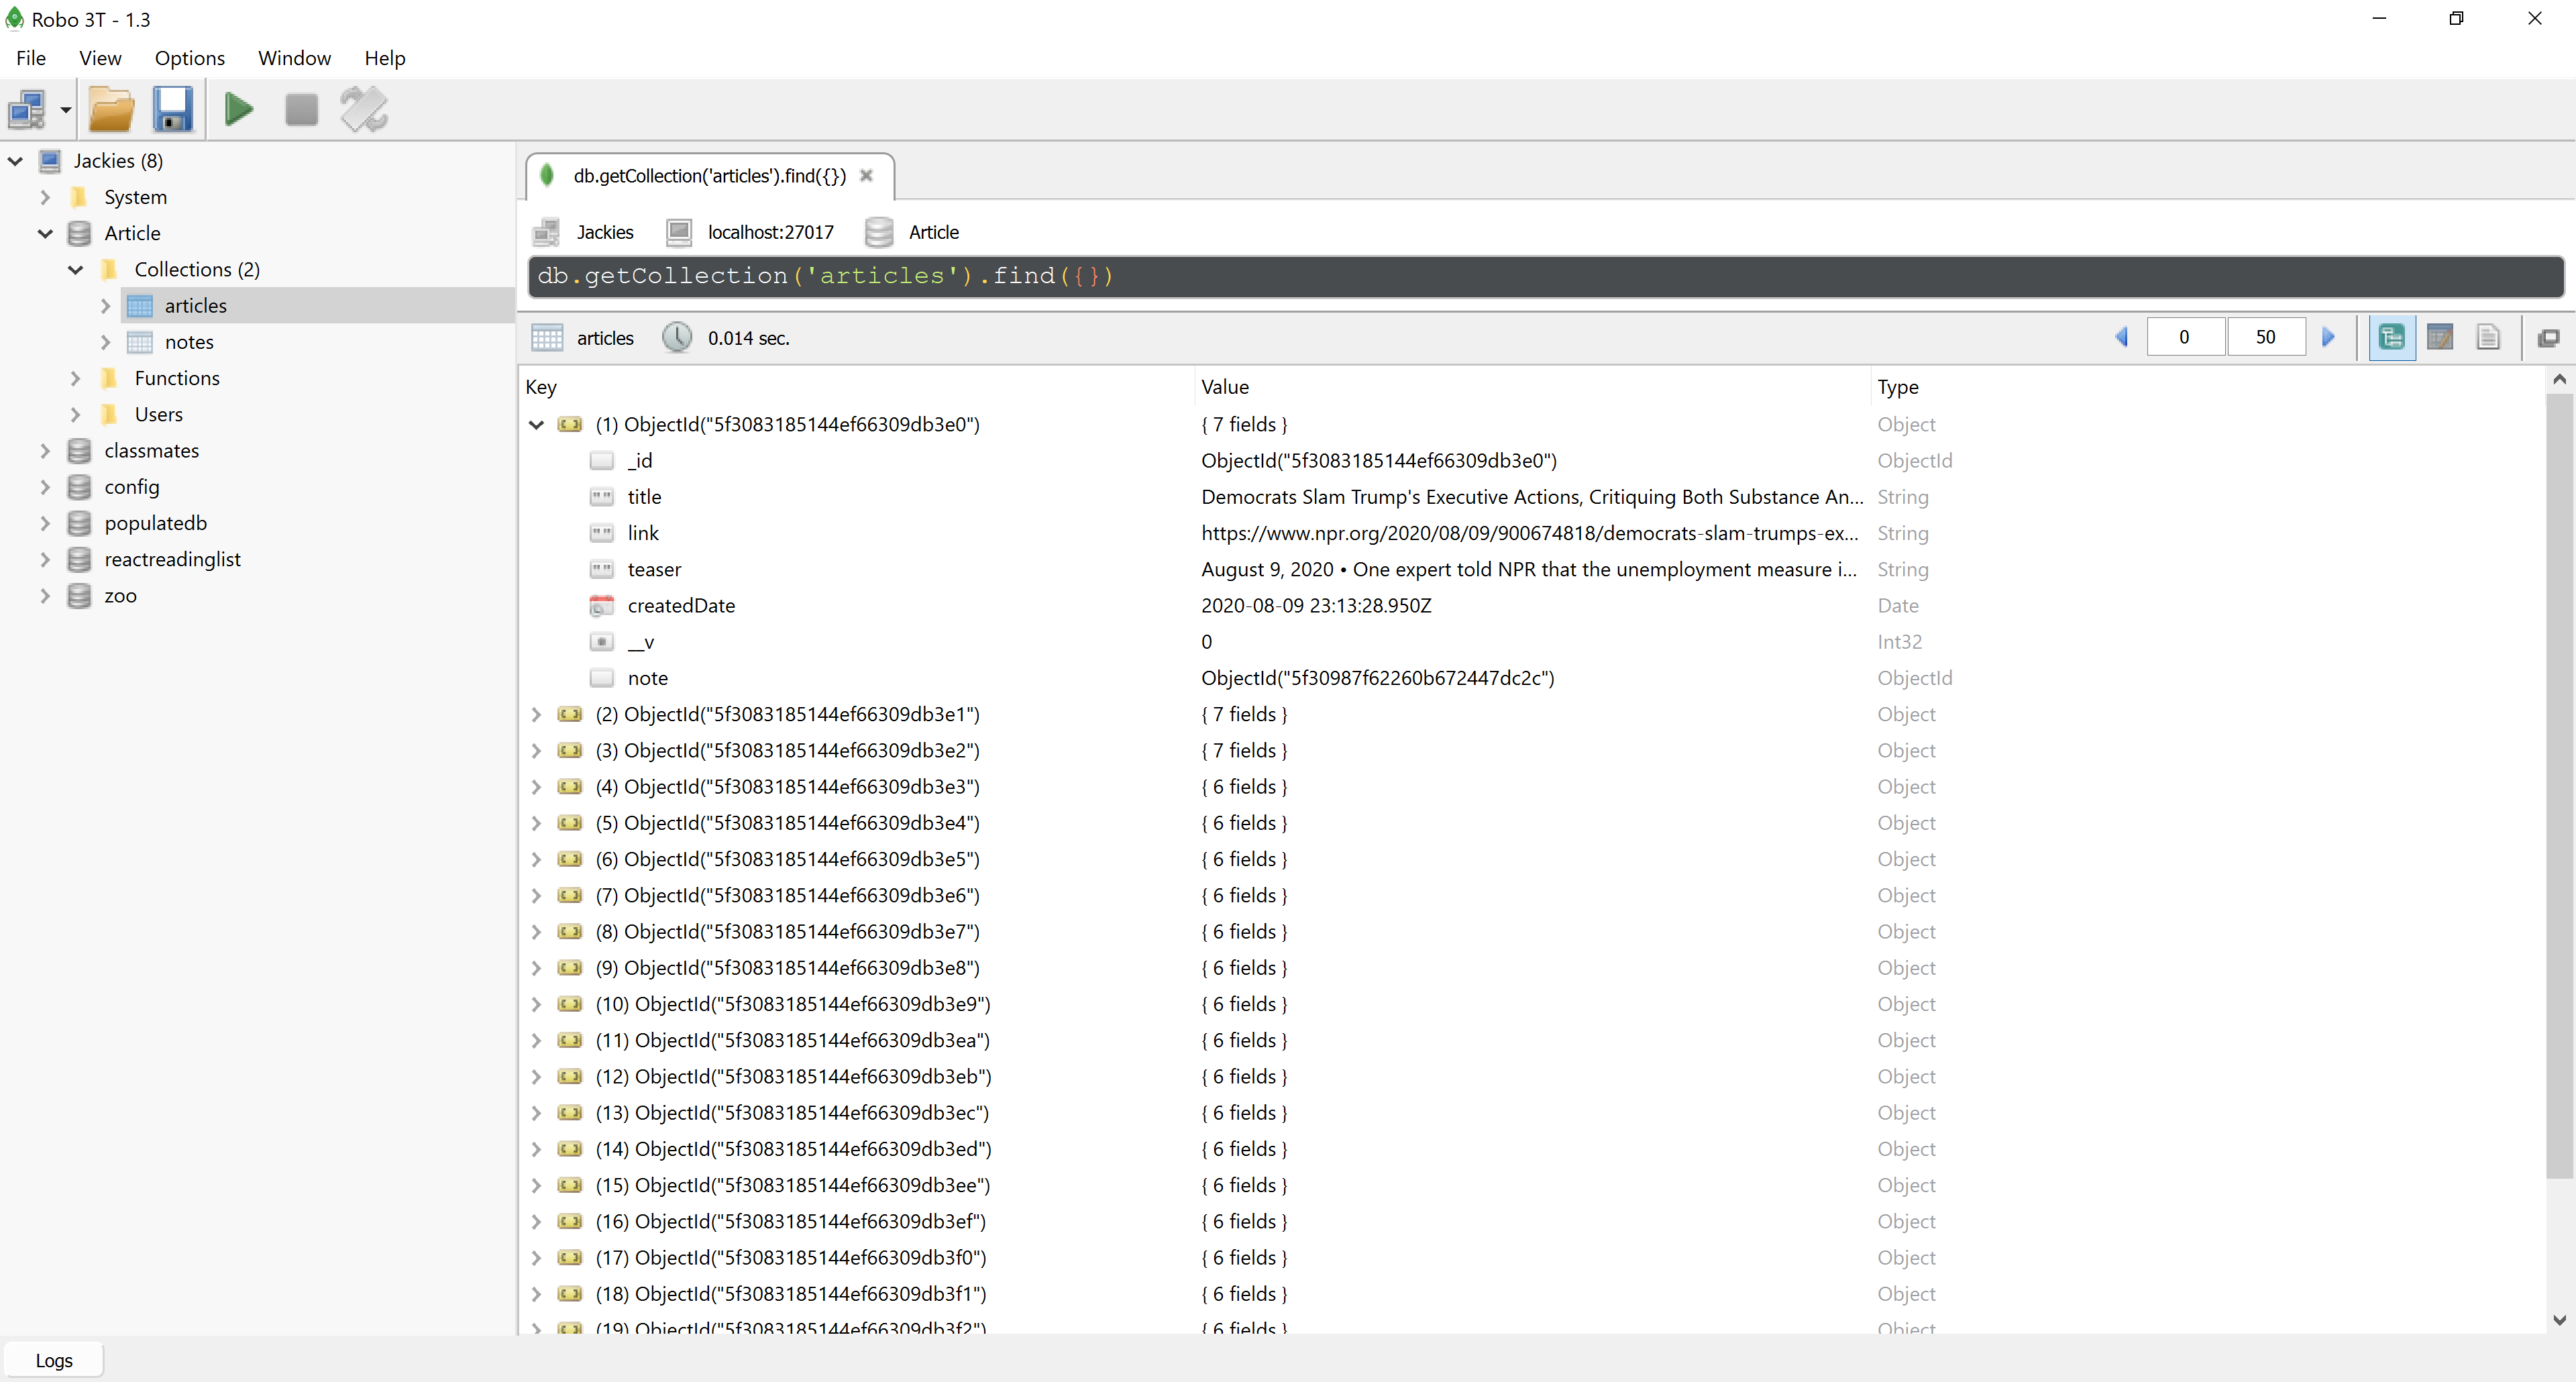
Task: Collapse document (1) ObjectId row
Action: (x=537, y=425)
